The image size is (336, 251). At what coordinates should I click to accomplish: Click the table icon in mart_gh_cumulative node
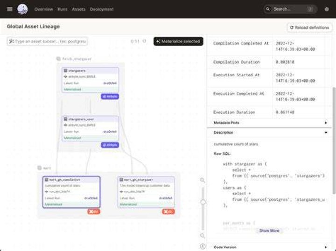point(47,180)
